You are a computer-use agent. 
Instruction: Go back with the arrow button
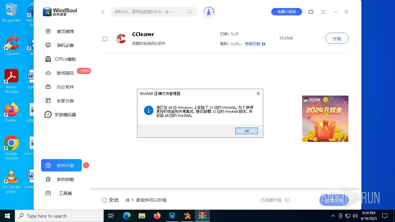(x=103, y=12)
